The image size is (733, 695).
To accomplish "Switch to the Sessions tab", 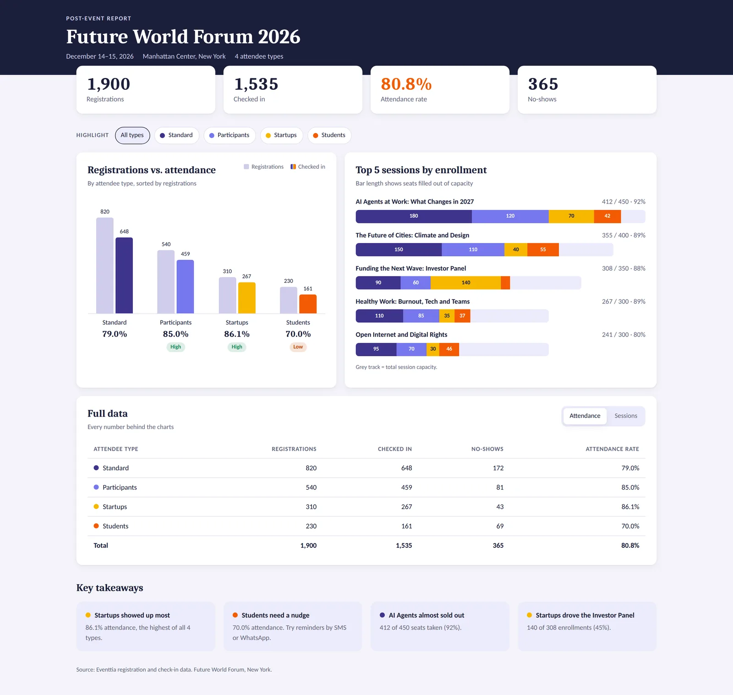I will 625,416.
